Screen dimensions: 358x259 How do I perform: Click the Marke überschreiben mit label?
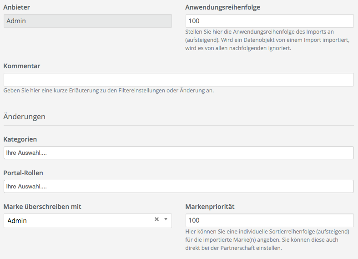42,207
